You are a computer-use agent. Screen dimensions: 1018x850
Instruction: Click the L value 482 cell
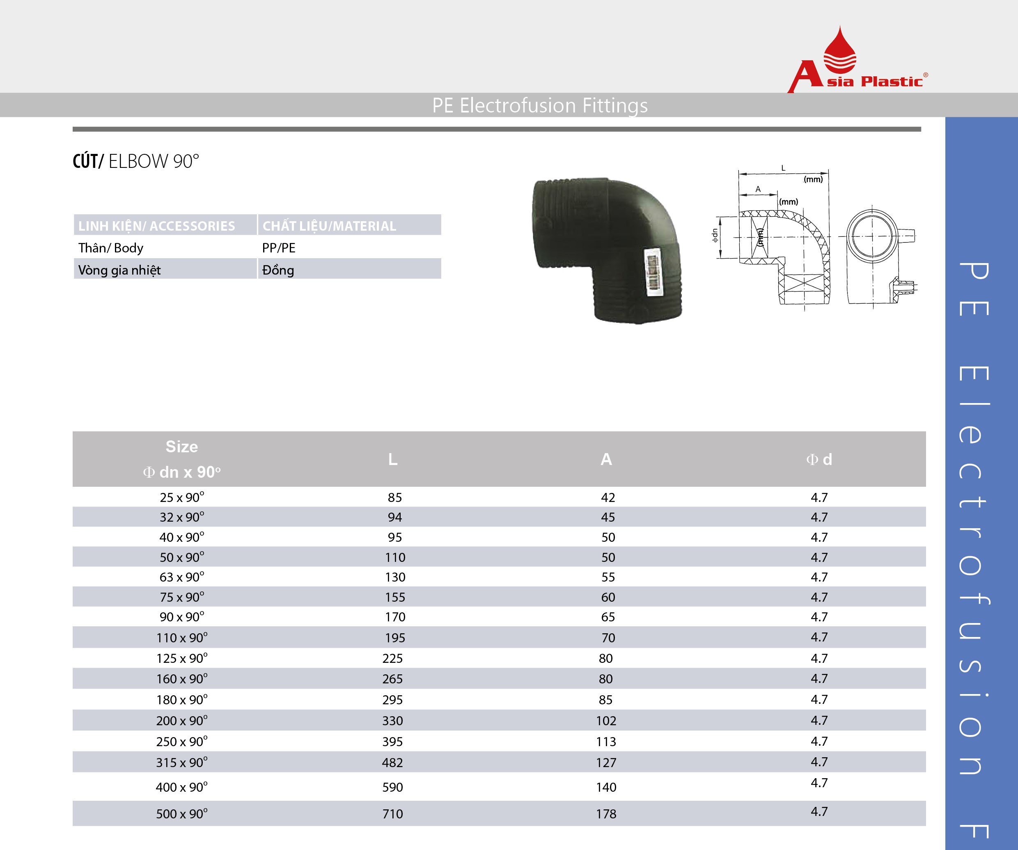392,762
